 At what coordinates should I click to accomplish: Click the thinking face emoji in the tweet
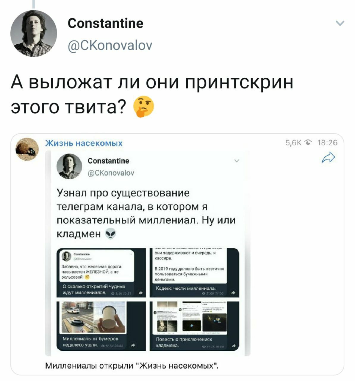click(x=143, y=107)
